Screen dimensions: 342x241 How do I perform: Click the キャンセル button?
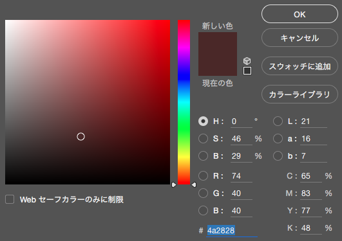tap(299, 38)
